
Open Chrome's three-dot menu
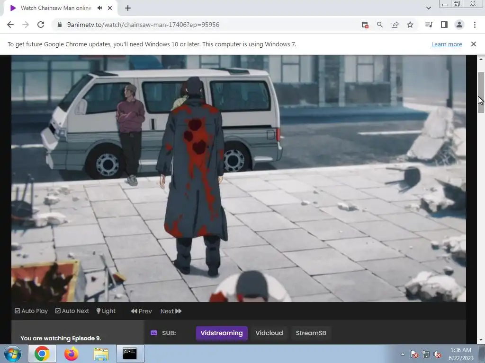pyautogui.click(x=475, y=25)
